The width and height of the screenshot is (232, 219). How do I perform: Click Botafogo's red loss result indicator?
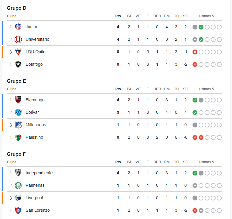[195, 64]
